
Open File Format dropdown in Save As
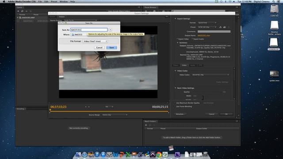click(x=95, y=41)
